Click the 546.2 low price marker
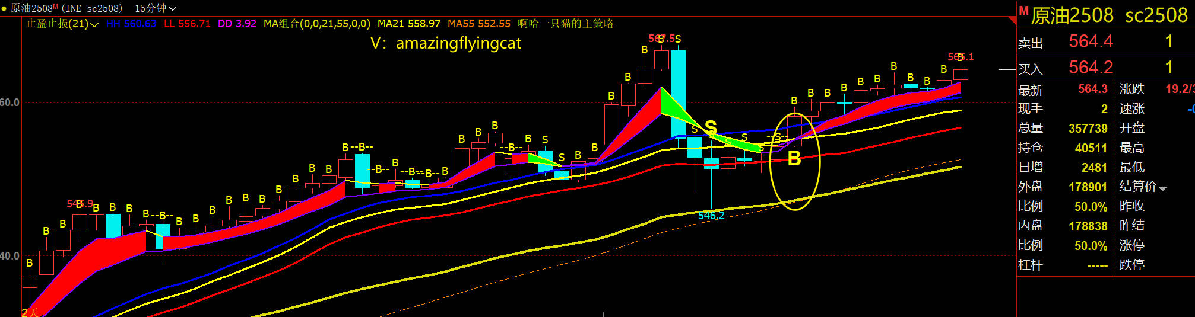 (x=711, y=216)
